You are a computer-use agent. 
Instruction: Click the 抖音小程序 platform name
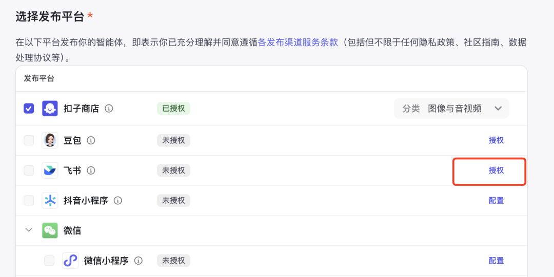[86, 200]
